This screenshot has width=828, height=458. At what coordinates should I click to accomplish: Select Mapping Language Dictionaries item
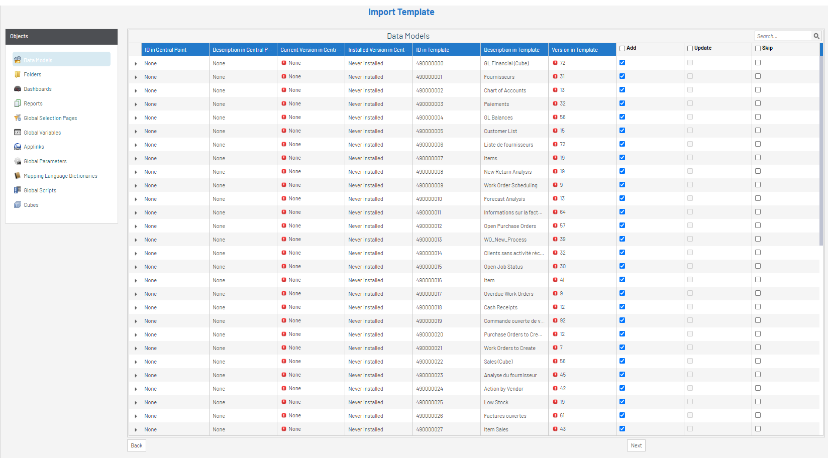(60, 176)
